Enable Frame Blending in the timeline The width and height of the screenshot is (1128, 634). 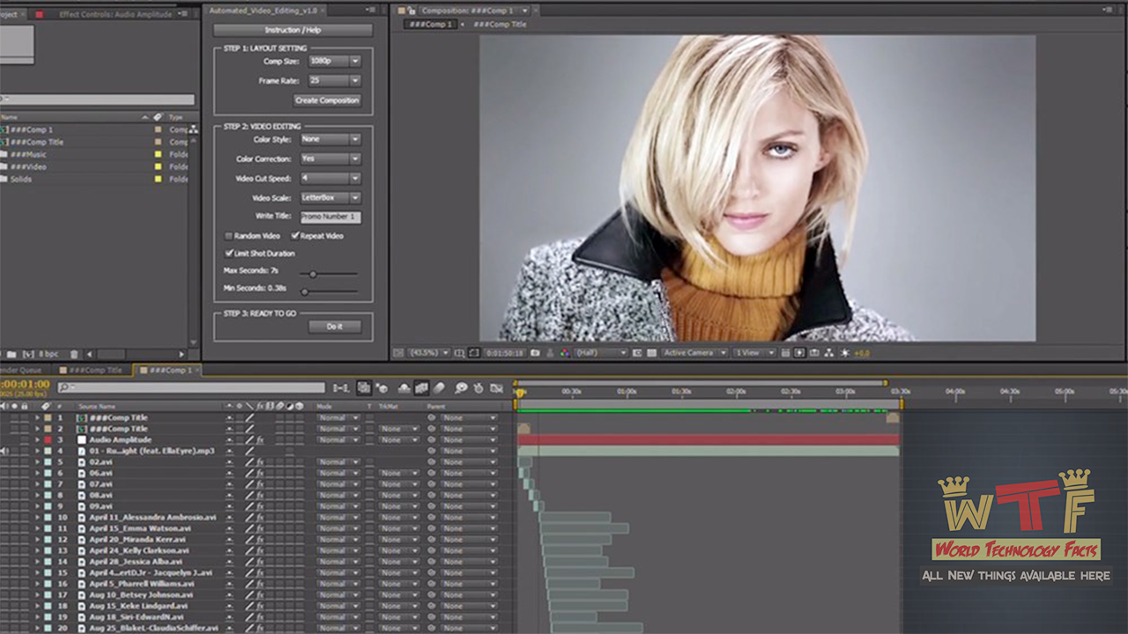click(x=404, y=387)
